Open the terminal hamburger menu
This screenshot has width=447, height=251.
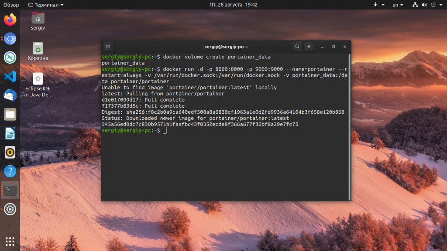(309, 47)
